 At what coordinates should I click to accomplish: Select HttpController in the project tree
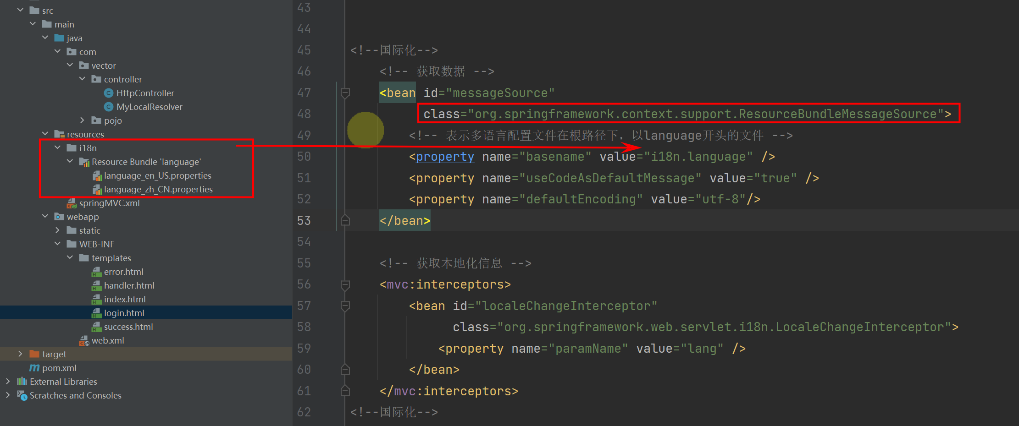tap(145, 93)
